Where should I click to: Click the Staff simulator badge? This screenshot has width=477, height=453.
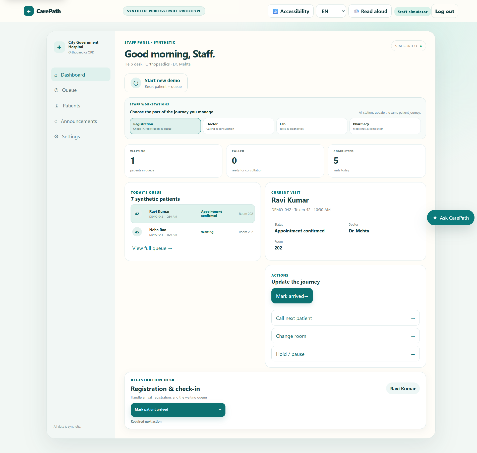coord(412,12)
